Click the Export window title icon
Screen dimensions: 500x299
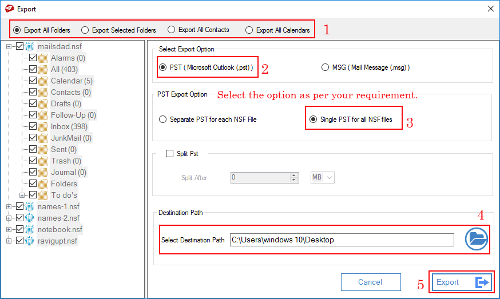pos(9,9)
